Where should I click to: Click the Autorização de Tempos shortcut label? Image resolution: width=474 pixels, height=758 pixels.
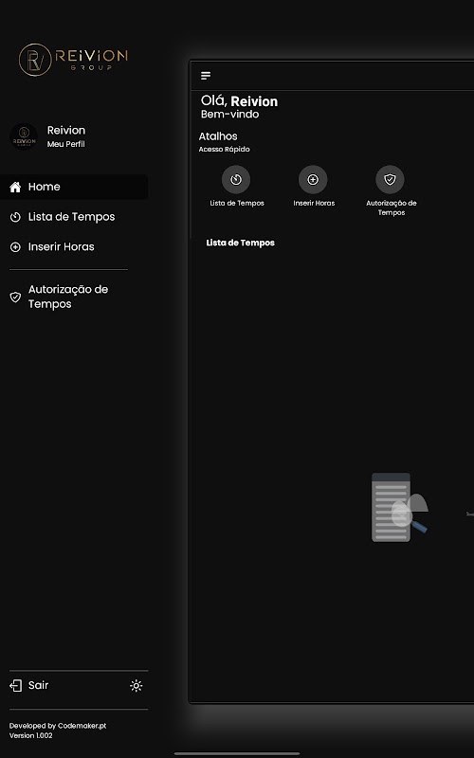click(x=392, y=208)
